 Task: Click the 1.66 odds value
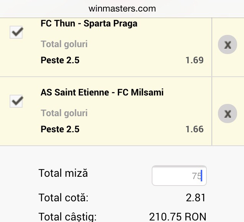coord(194,129)
